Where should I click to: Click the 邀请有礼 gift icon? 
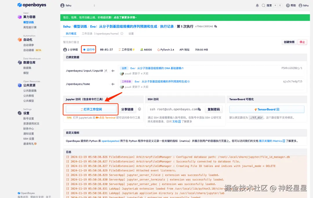tap(35, 144)
